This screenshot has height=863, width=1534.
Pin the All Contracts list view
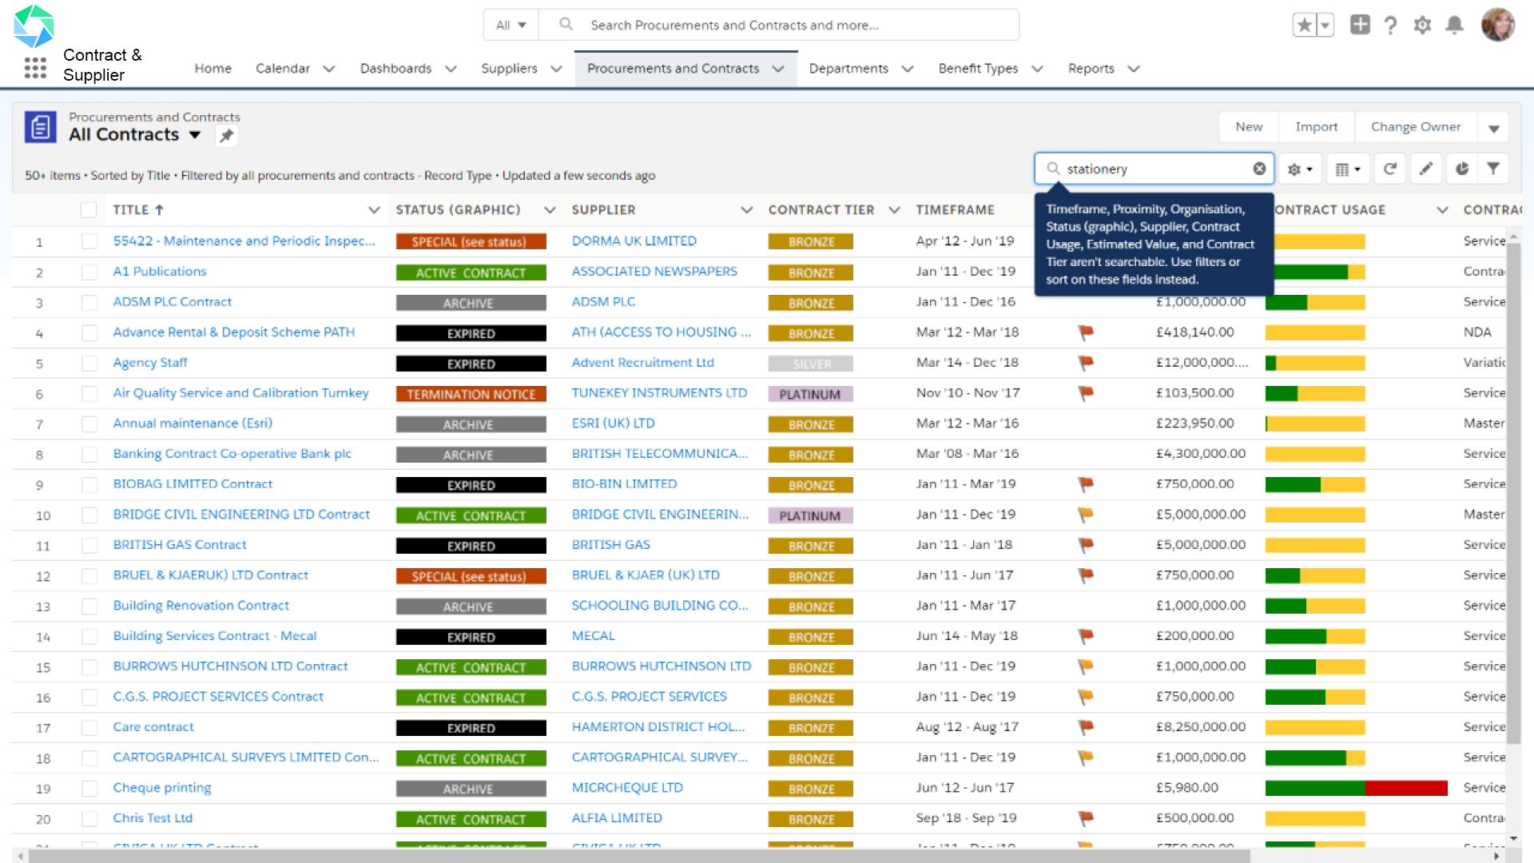coord(226,136)
